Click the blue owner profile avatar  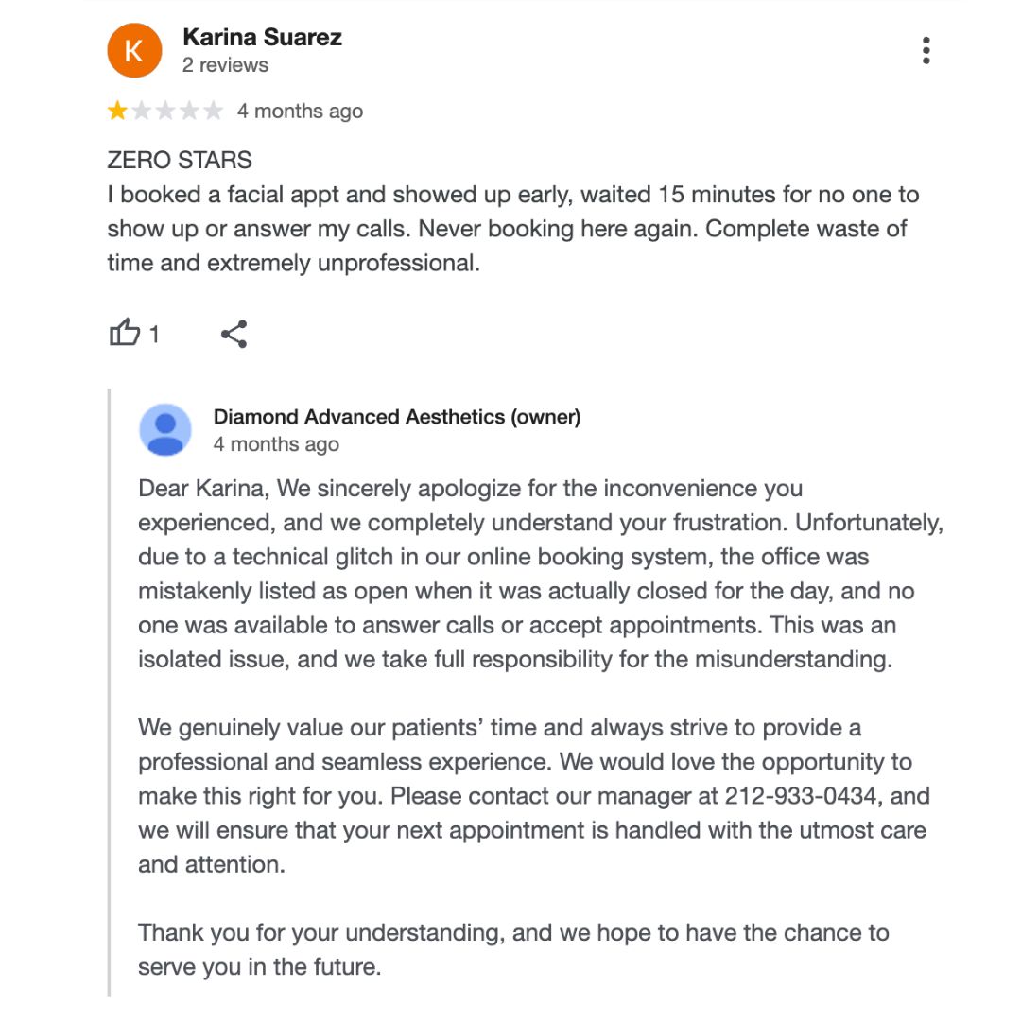pyautogui.click(x=165, y=430)
